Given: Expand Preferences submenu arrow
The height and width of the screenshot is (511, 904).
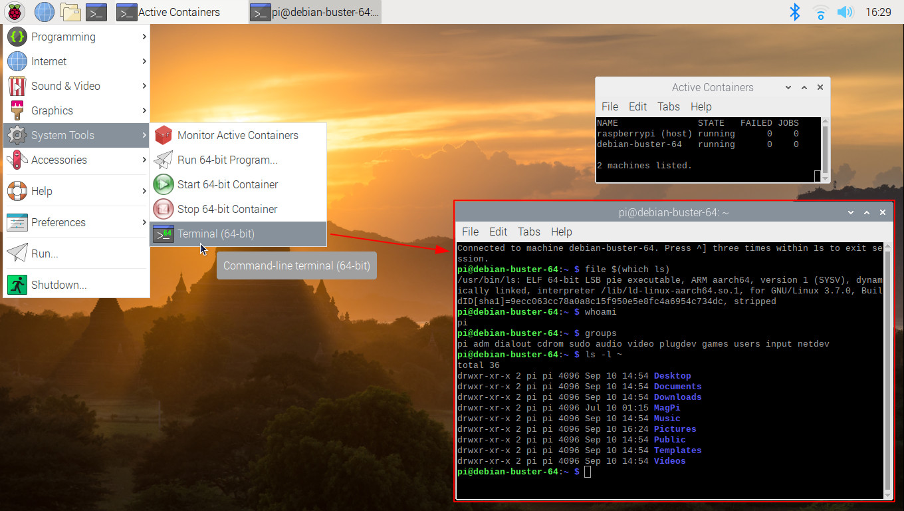Looking at the screenshot, I should coord(144,222).
